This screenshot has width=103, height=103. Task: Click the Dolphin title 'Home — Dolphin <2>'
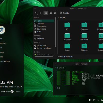click(x=78, y=9)
